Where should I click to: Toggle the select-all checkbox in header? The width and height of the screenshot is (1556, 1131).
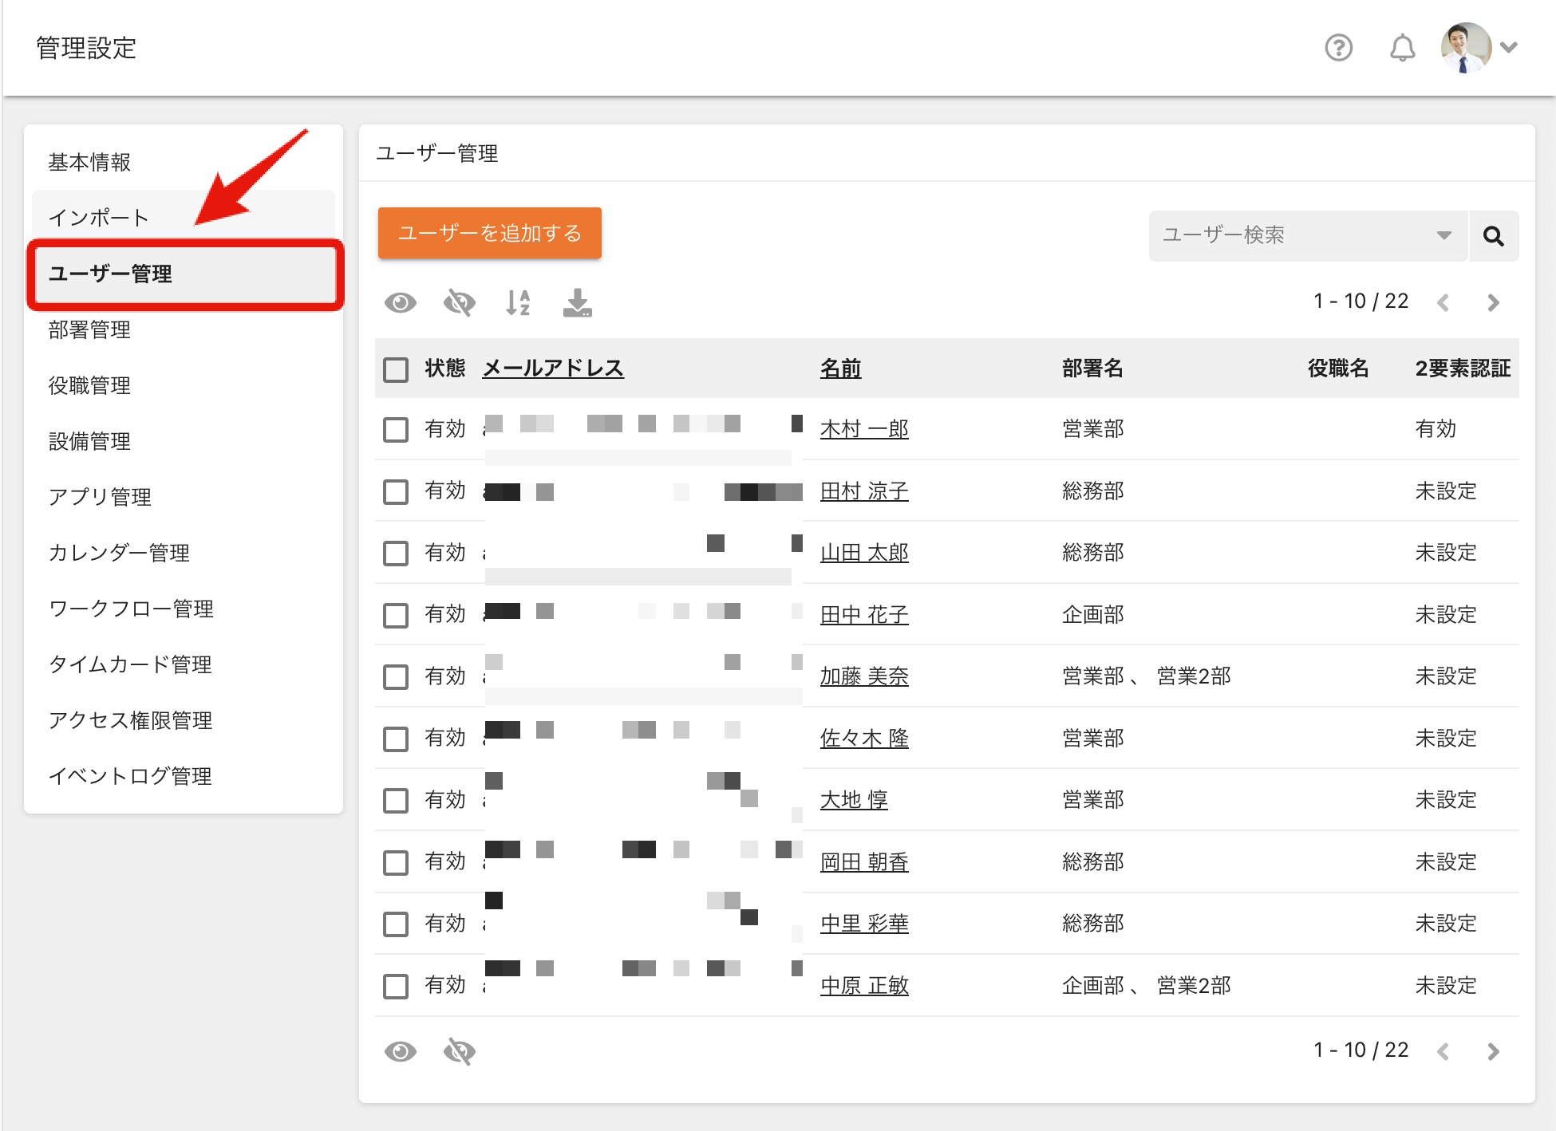tap(396, 369)
